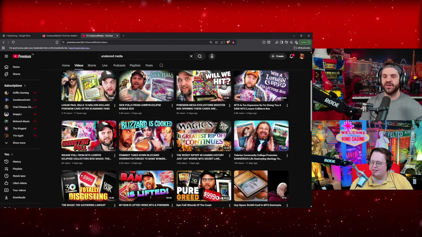Switch to the channel Shorts tab
This screenshot has width=422, height=237.
[92, 66]
